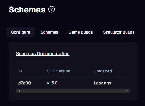Click empty space right of Schemas Documentation link
145x106 pixels.
(99, 54)
